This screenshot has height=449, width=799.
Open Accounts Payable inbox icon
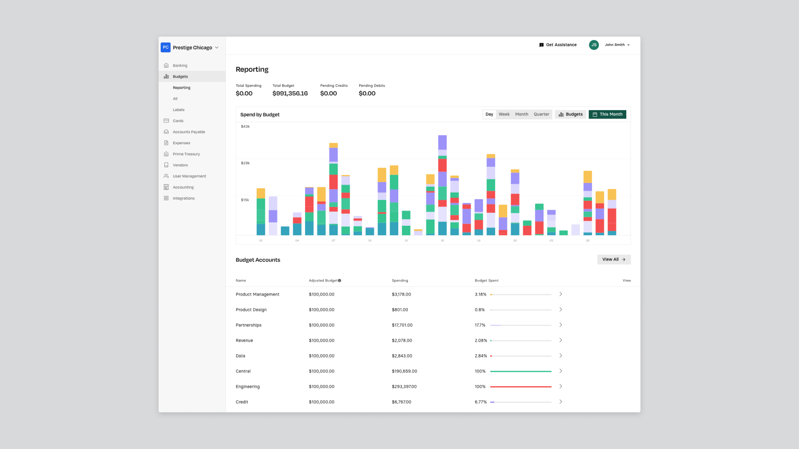[166, 132]
